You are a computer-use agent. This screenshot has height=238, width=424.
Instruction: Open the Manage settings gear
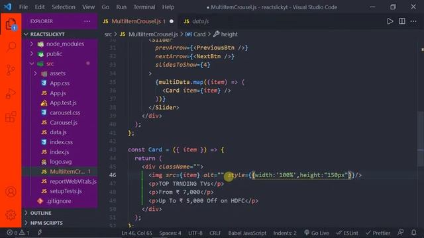(11, 215)
